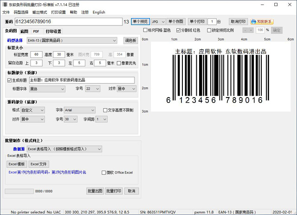297x215 pixels.
Task: Switch to the PDF tab
Action: 36,31
